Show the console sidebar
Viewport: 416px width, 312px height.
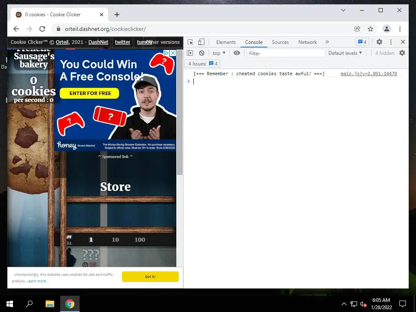pyautogui.click(x=190, y=53)
